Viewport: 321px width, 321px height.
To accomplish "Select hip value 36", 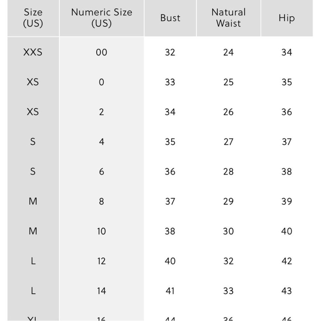I will click(x=287, y=112).
